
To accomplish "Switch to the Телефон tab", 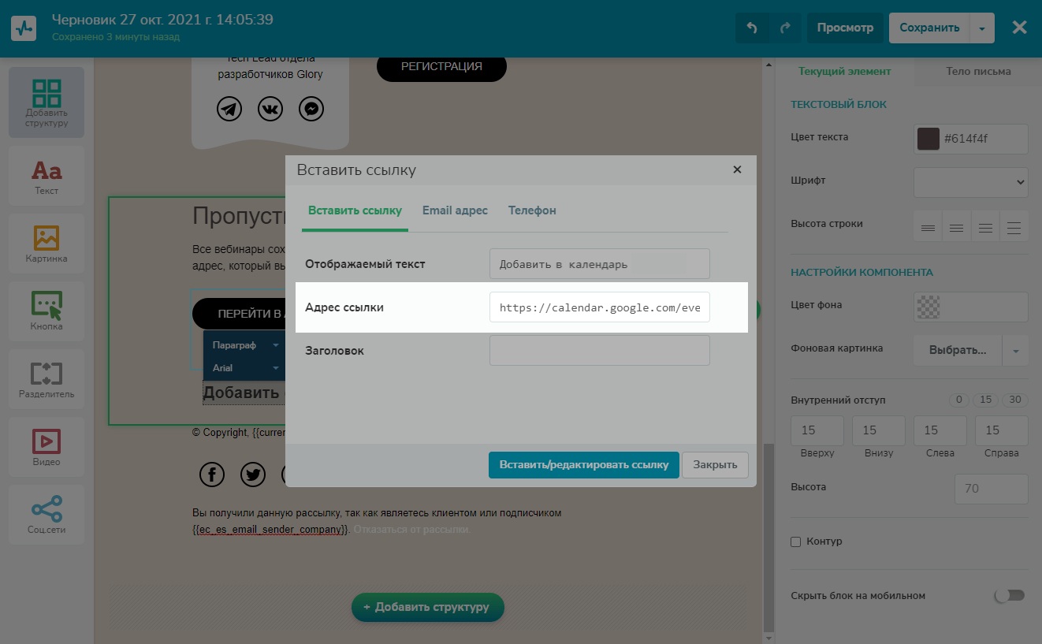I will (x=532, y=210).
